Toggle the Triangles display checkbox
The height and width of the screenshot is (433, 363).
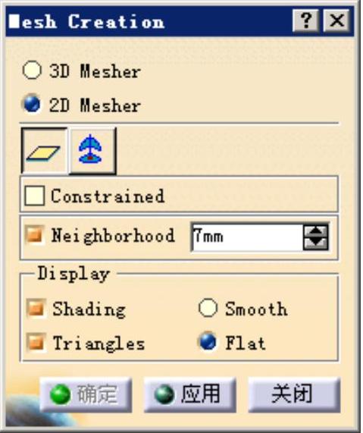tap(36, 343)
